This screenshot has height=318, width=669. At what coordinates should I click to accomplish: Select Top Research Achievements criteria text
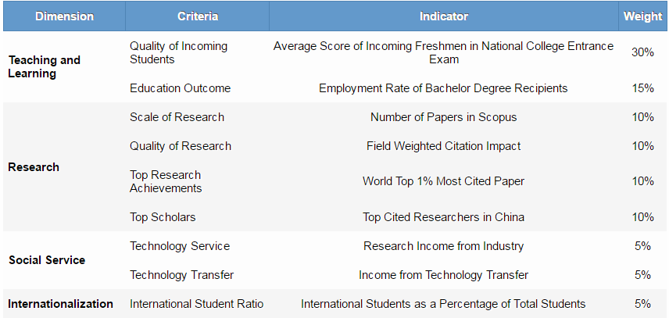pyautogui.click(x=166, y=181)
